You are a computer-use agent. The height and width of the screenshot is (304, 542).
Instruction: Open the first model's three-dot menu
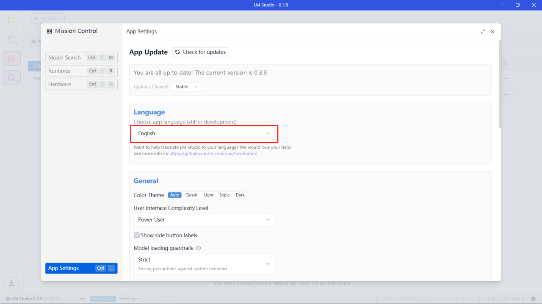point(507,79)
